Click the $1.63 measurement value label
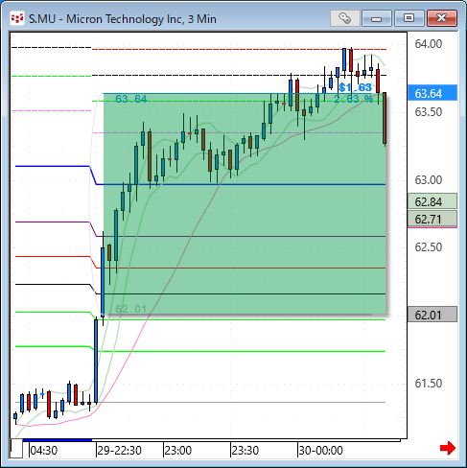Viewport: 467px width, 468px height. (355, 87)
